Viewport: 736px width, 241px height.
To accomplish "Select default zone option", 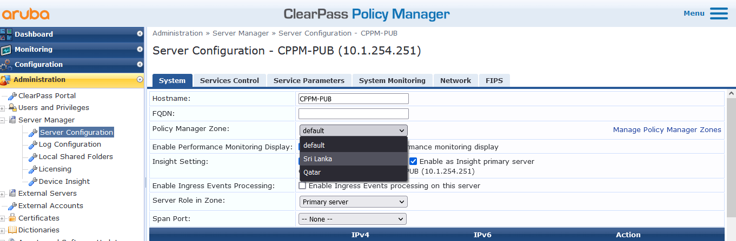I will pos(354,145).
